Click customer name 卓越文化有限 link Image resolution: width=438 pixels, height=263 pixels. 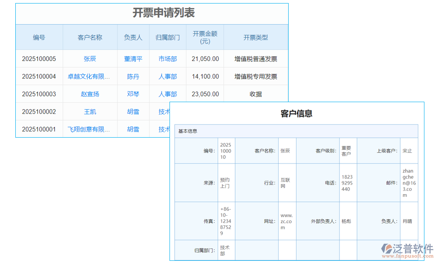click(90, 76)
